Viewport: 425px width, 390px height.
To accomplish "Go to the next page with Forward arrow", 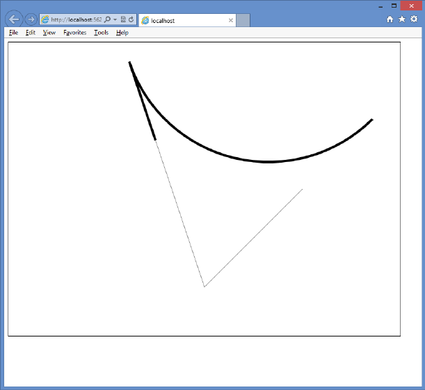I will tap(31, 19).
